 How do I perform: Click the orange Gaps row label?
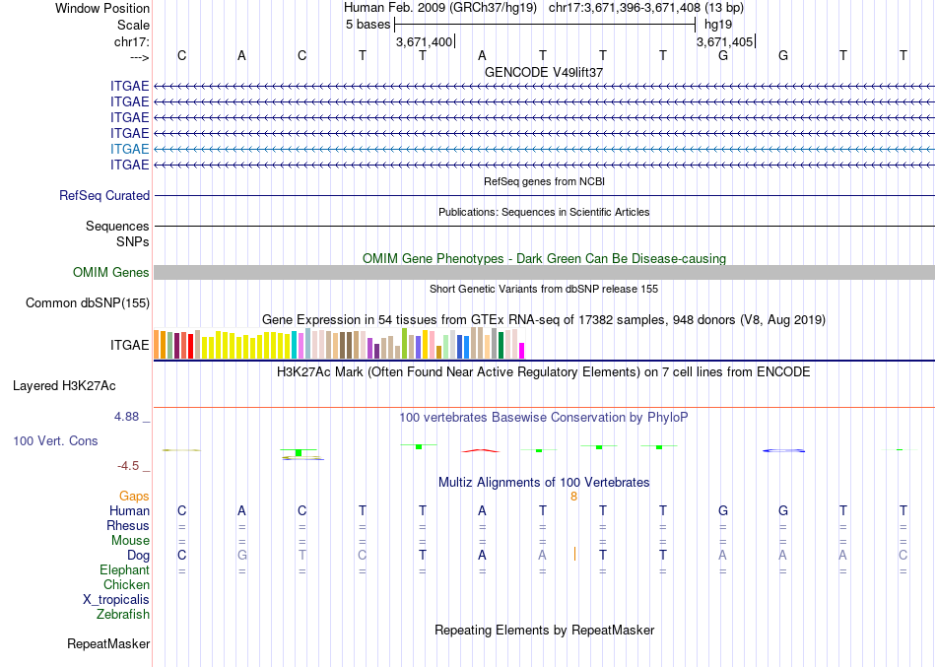[134, 497]
